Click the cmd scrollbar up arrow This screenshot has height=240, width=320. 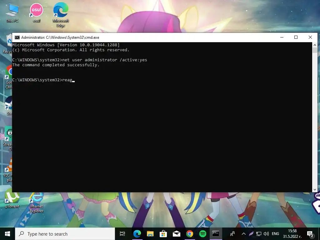(x=315, y=45)
